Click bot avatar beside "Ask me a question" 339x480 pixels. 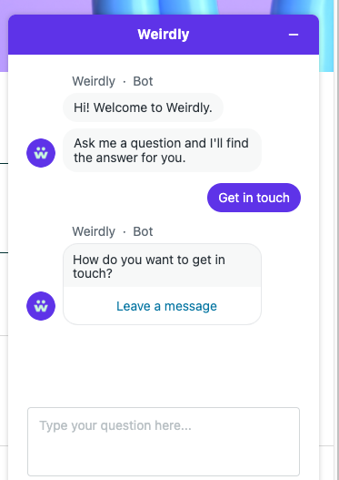click(x=41, y=153)
